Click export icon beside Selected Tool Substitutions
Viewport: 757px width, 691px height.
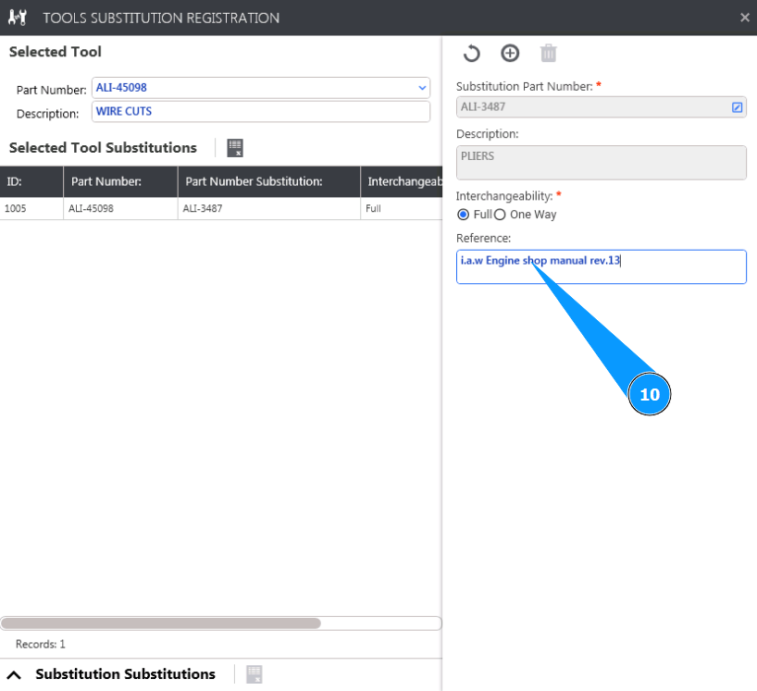pyautogui.click(x=235, y=148)
